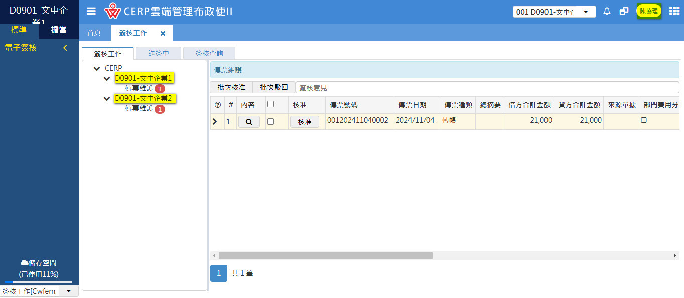Click the 陳協理 user button
The height and width of the screenshot is (298, 684).
[648, 11]
